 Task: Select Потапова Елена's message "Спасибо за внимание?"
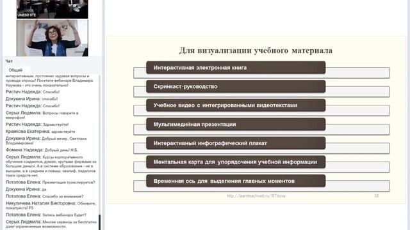tap(44, 196)
